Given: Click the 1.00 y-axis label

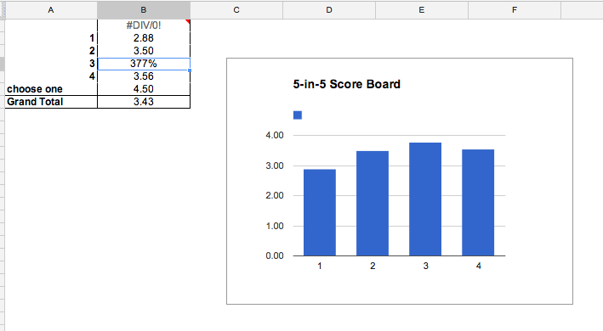Looking at the screenshot, I should coord(275,227).
